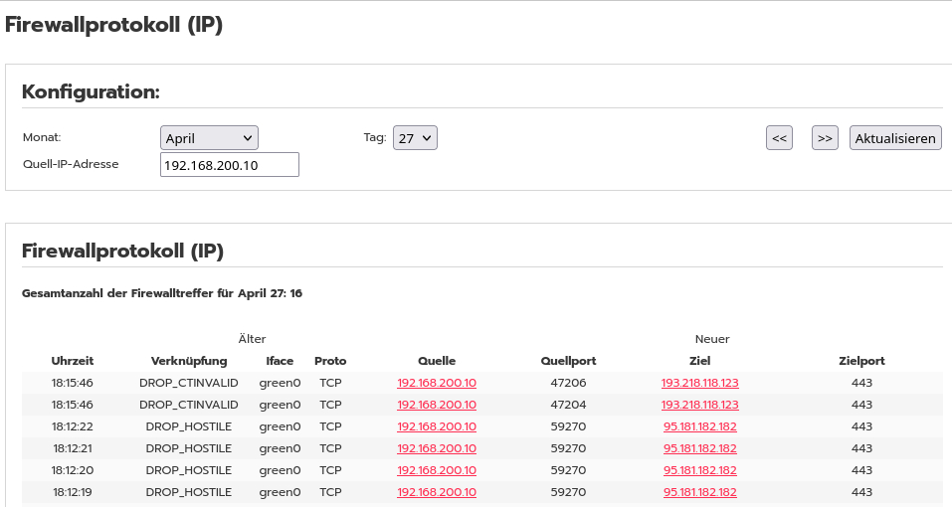The image size is (952, 507).
Task: Click time value 18:12:22
Action: (73, 426)
